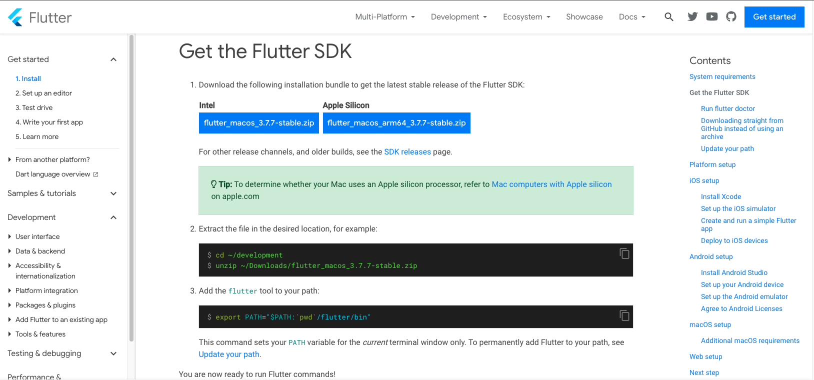Open Flutter's Twitter page icon
This screenshot has height=380, width=814.
coord(692,17)
